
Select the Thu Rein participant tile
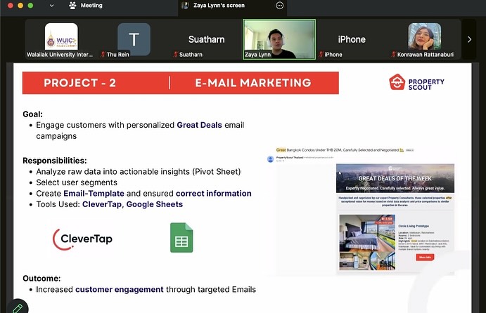134,39
